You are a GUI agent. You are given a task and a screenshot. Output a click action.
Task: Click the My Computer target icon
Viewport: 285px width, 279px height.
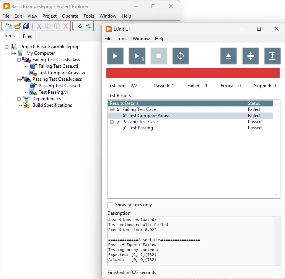tap(20, 53)
